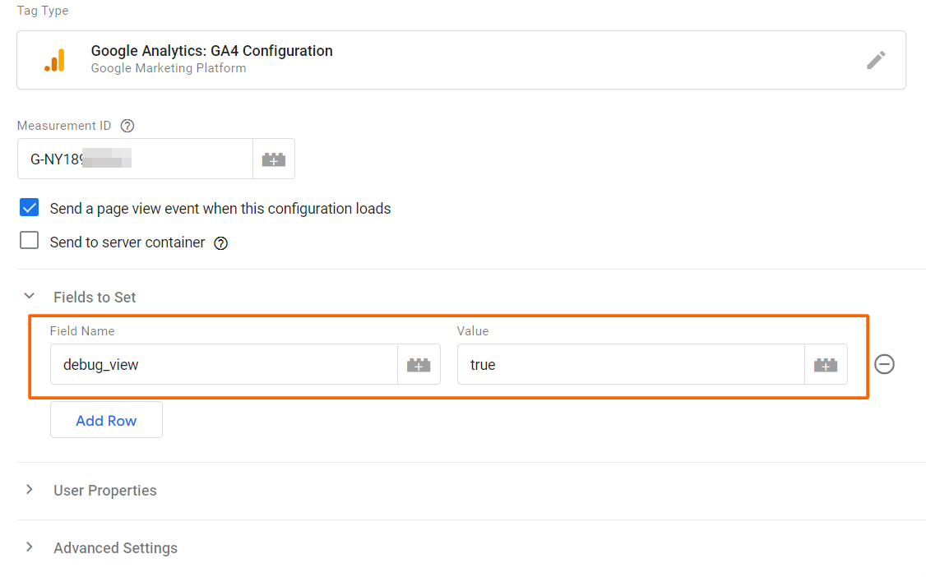Collapse the Fields to Set section
926x577 pixels.
coord(30,296)
